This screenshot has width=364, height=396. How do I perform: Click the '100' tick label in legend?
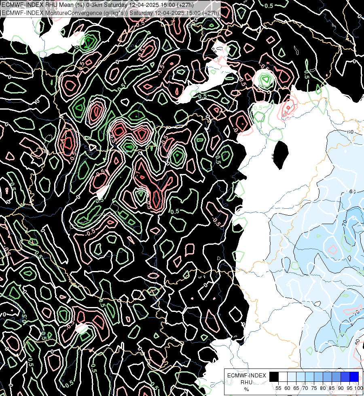point(358,388)
